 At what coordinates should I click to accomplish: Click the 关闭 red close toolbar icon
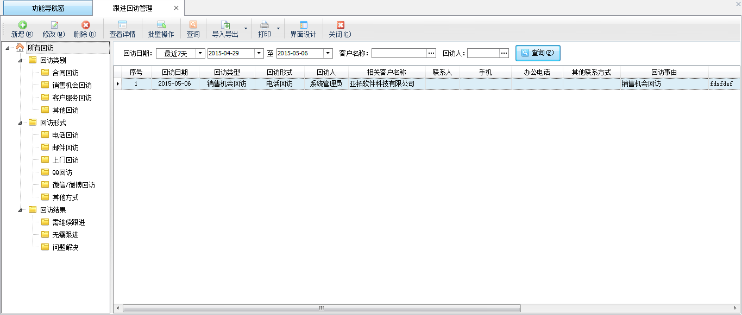[x=340, y=25]
